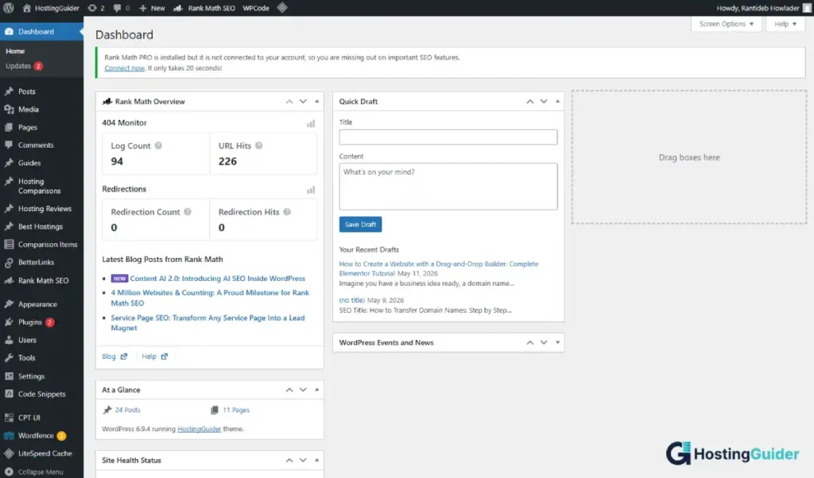Collapse the At a Glance panel

click(316, 390)
